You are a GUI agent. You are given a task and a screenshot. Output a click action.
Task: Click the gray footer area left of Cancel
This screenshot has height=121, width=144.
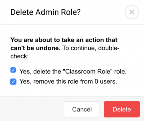pyautogui.click(x=32, y=109)
